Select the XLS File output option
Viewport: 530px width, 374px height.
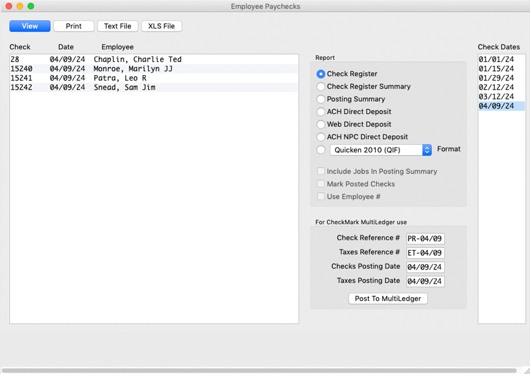[x=161, y=25]
